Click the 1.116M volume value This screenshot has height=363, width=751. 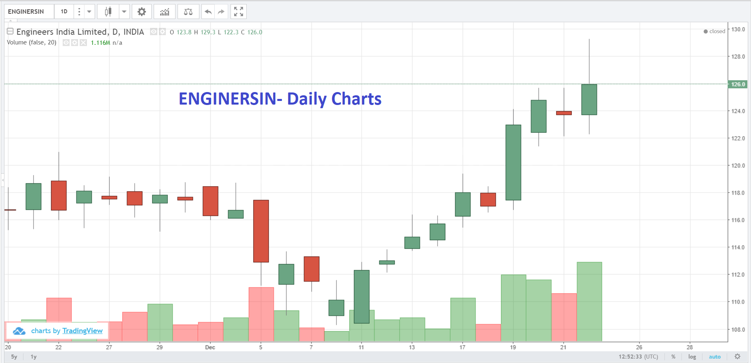point(100,43)
